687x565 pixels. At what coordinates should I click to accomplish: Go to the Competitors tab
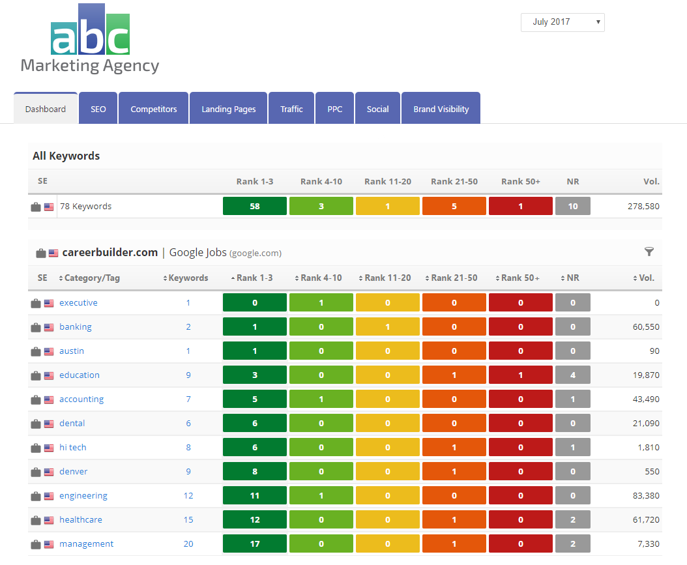(x=153, y=109)
